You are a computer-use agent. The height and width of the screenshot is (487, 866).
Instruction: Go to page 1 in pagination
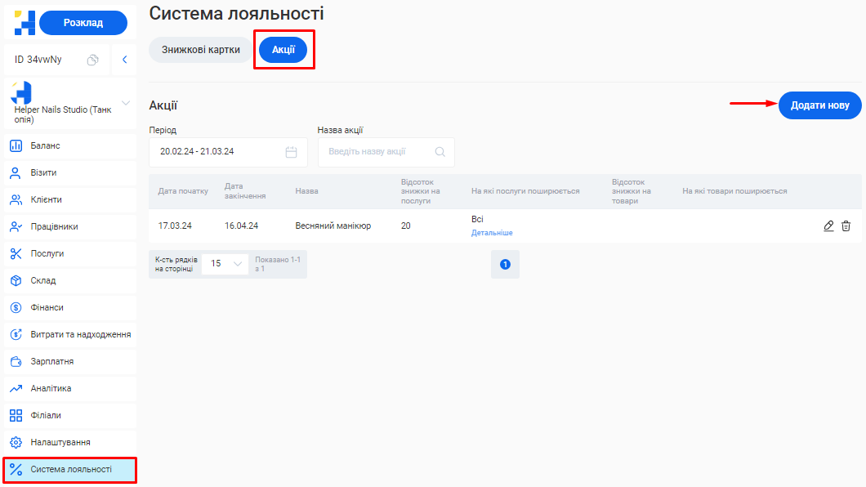pos(505,265)
